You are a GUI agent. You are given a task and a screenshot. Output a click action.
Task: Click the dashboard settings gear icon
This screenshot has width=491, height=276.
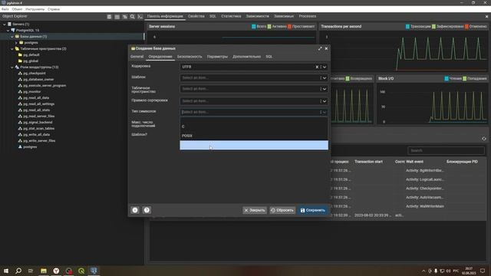pyautogui.click(x=484, y=139)
